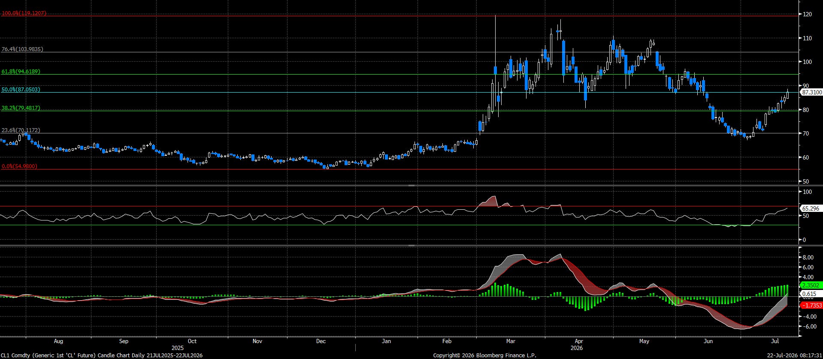The image size is (823, 359).
Task: Select the May month label
Action: coord(644,341)
